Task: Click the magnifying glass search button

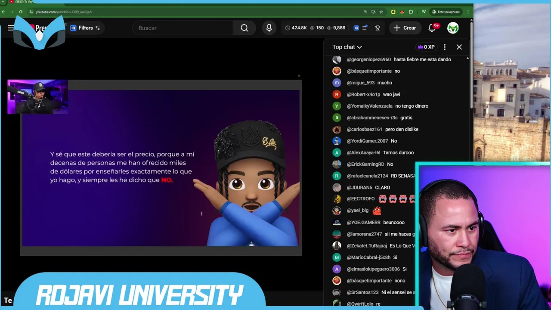Action: pyautogui.click(x=244, y=28)
